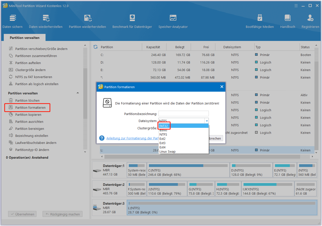Open Bootfähige Medien builder
Screen dimensions: 322x226
pos(260,21)
